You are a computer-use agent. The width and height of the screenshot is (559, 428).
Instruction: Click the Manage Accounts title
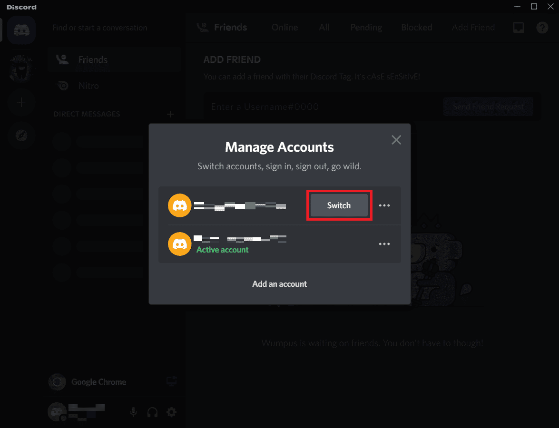[x=280, y=147]
